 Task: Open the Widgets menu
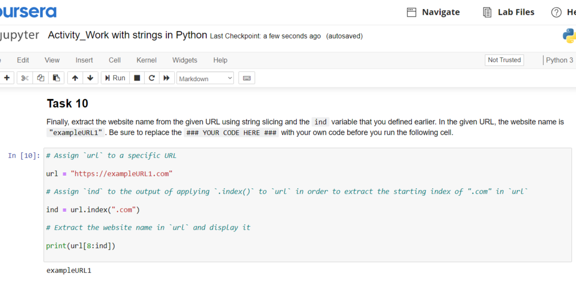point(185,60)
